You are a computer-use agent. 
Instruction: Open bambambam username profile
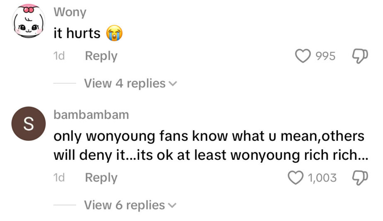(x=91, y=115)
